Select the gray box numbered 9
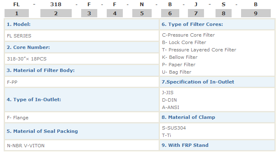This screenshot has height=153, width=279. [256, 13]
